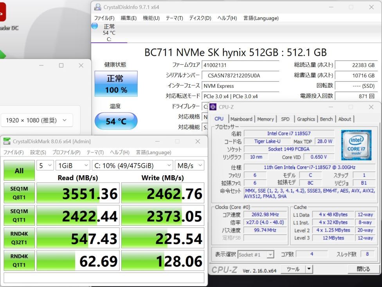Switch to the Memory tab in CPU-Z

tap(266, 119)
